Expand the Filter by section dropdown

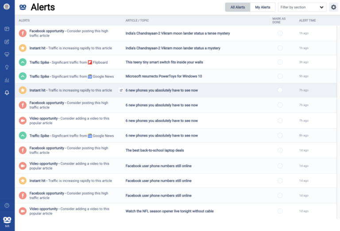(x=302, y=7)
